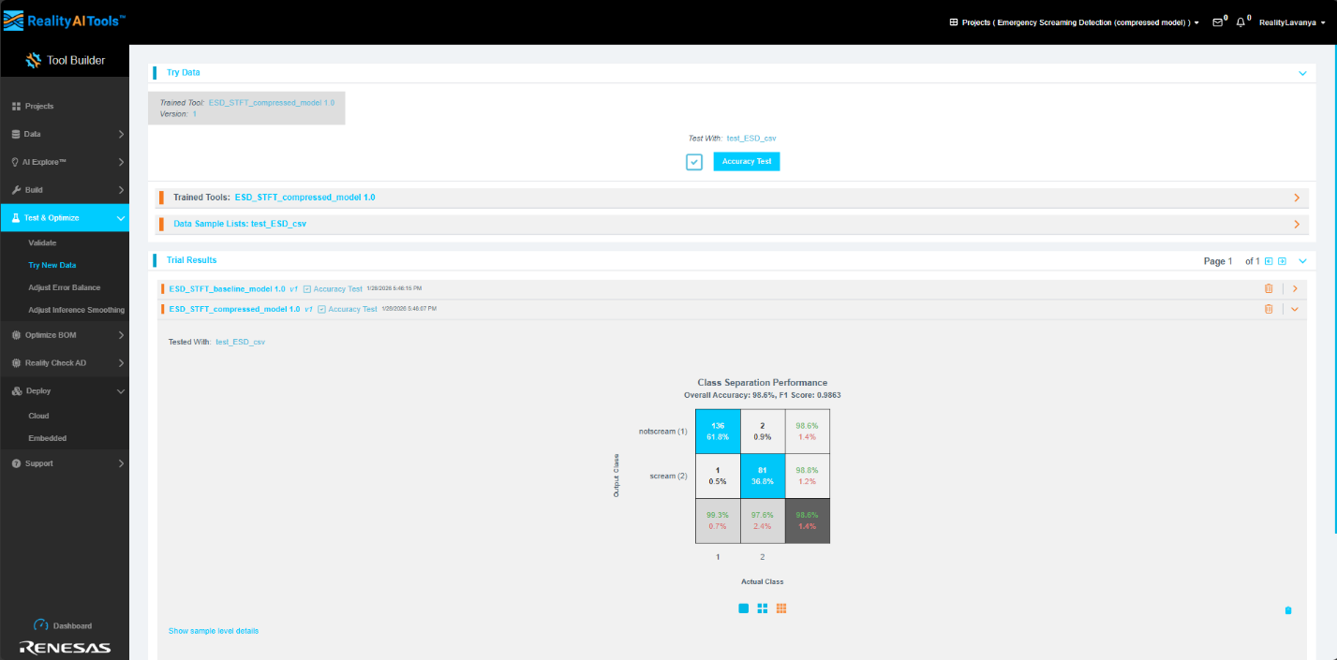Delete the ESD_STFT_compressed_model trial result
The height and width of the screenshot is (660, 1337).
[x=1269, y=309]
